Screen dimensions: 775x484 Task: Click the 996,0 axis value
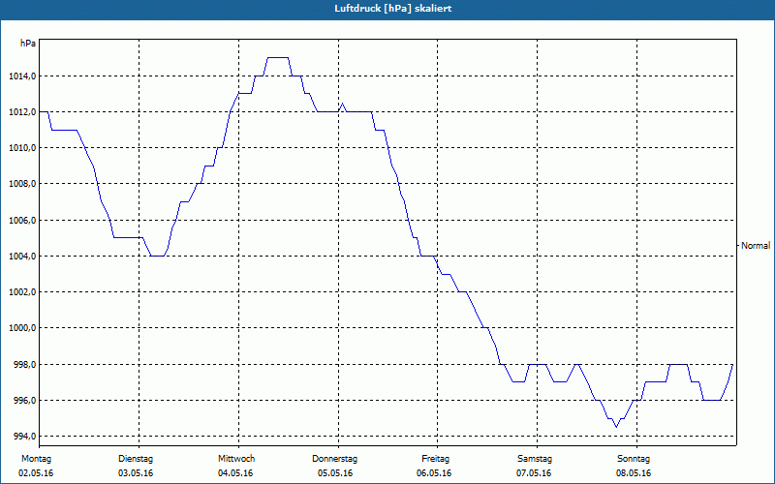click(x=24, y=401)
